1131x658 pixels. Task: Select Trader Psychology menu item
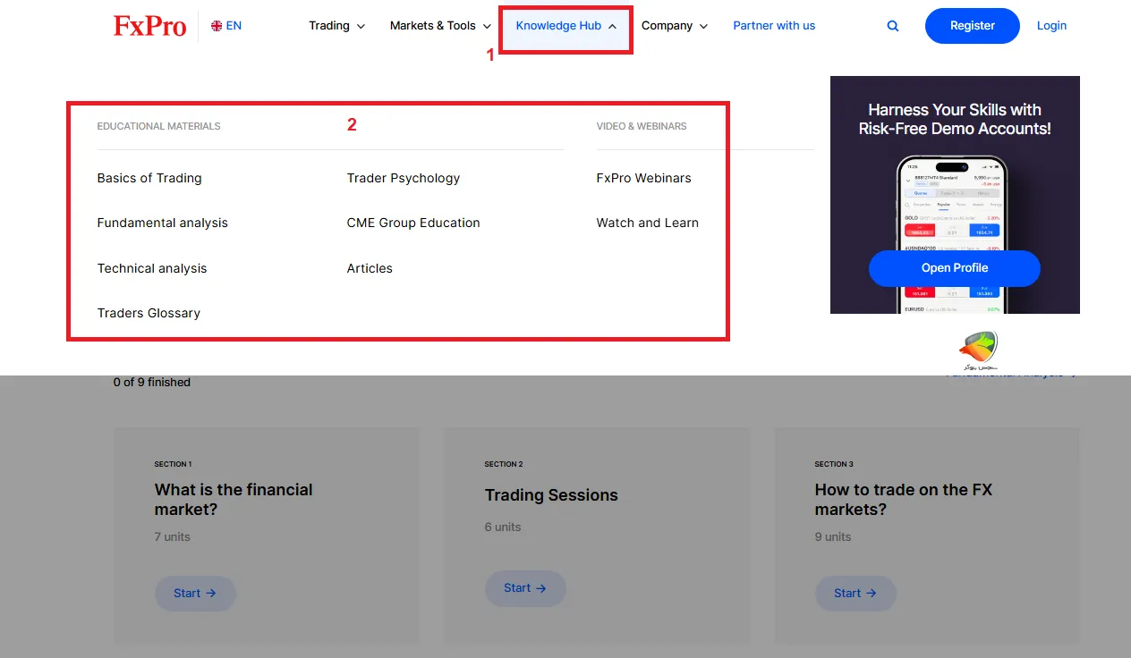(403, 178)
